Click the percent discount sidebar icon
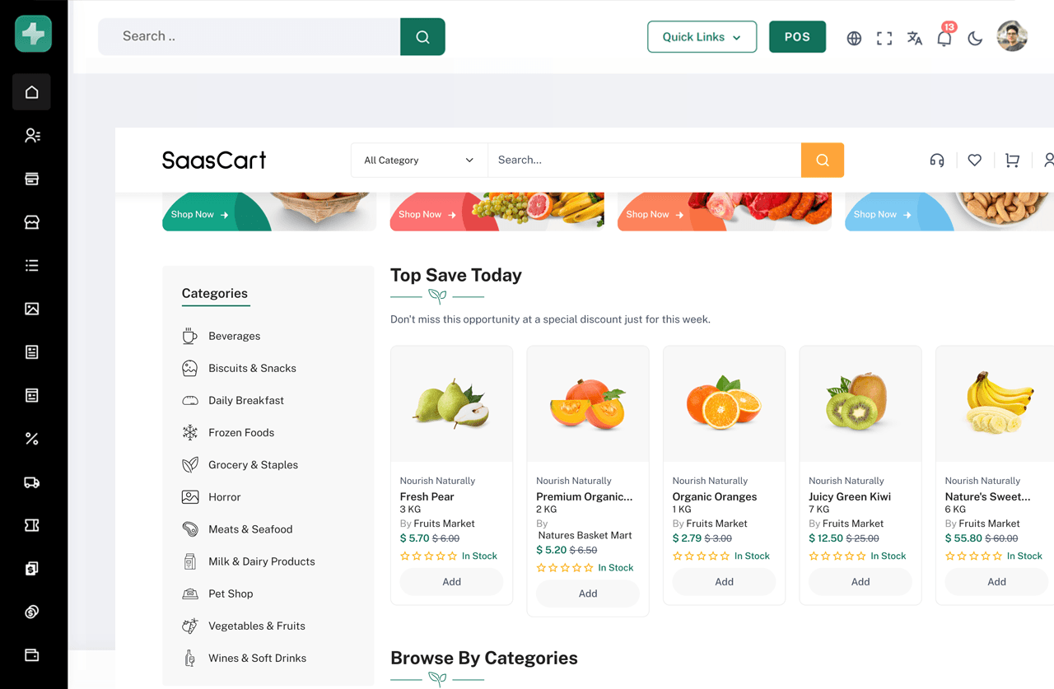 [x=32, y=439]
